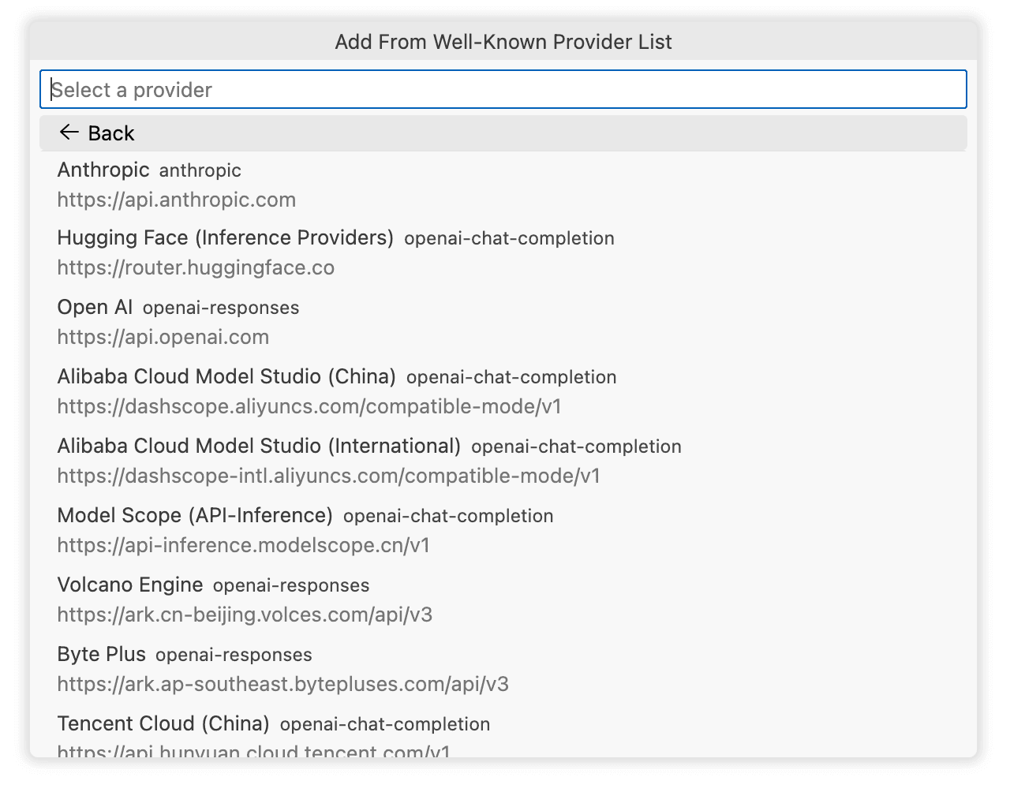This screenshot has height=792, width=1010.
Task: Choose the Byte Plus provider
Action: tap(503, 669)
